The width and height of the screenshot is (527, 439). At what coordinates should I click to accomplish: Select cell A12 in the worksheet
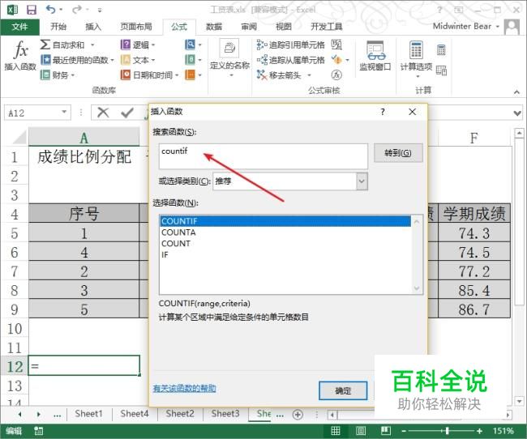84,366
